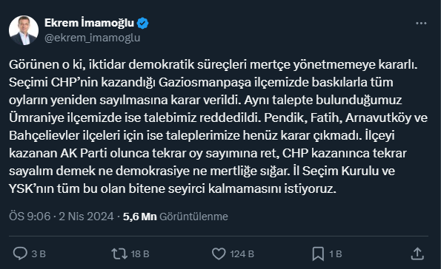Click the 1 B bookmark count
441x269 pixels.
(336, 254)
